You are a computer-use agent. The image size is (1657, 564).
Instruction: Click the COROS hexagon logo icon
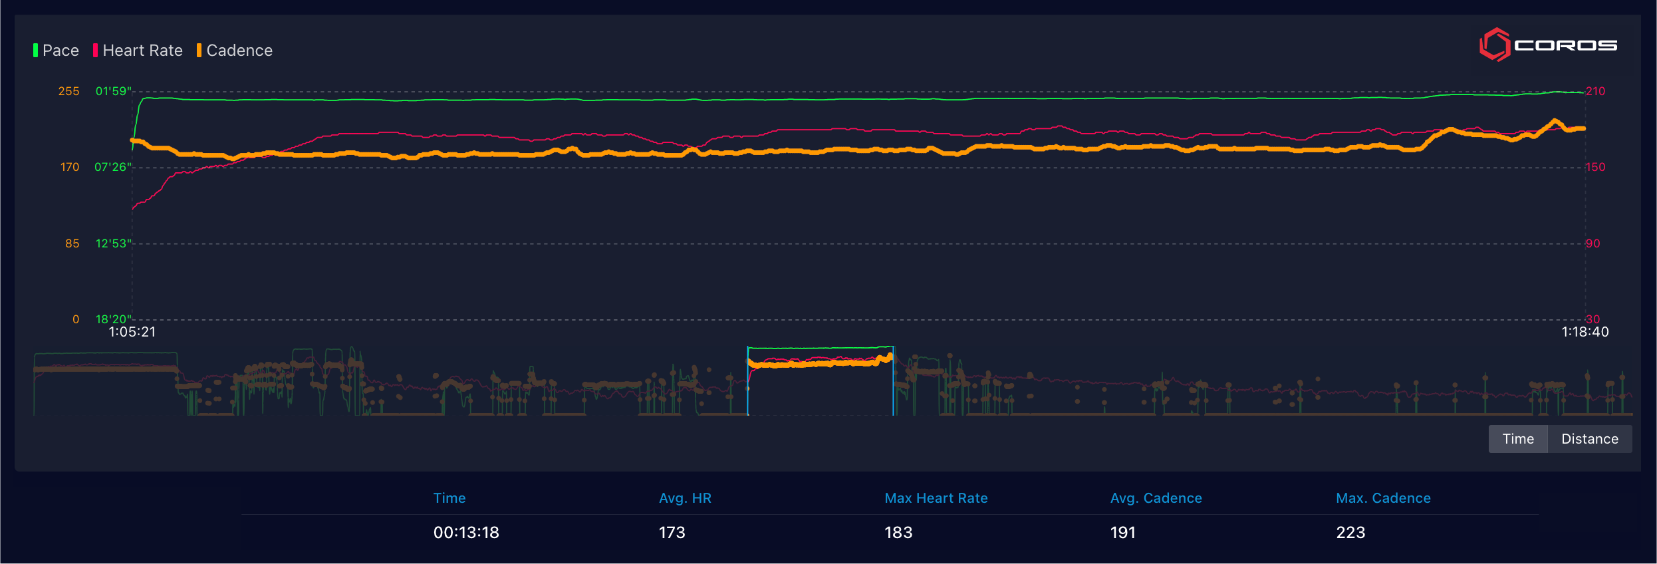(x=1494, y=45)
